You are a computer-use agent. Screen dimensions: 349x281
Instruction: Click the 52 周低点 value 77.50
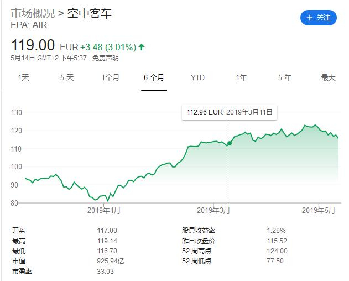275,261
